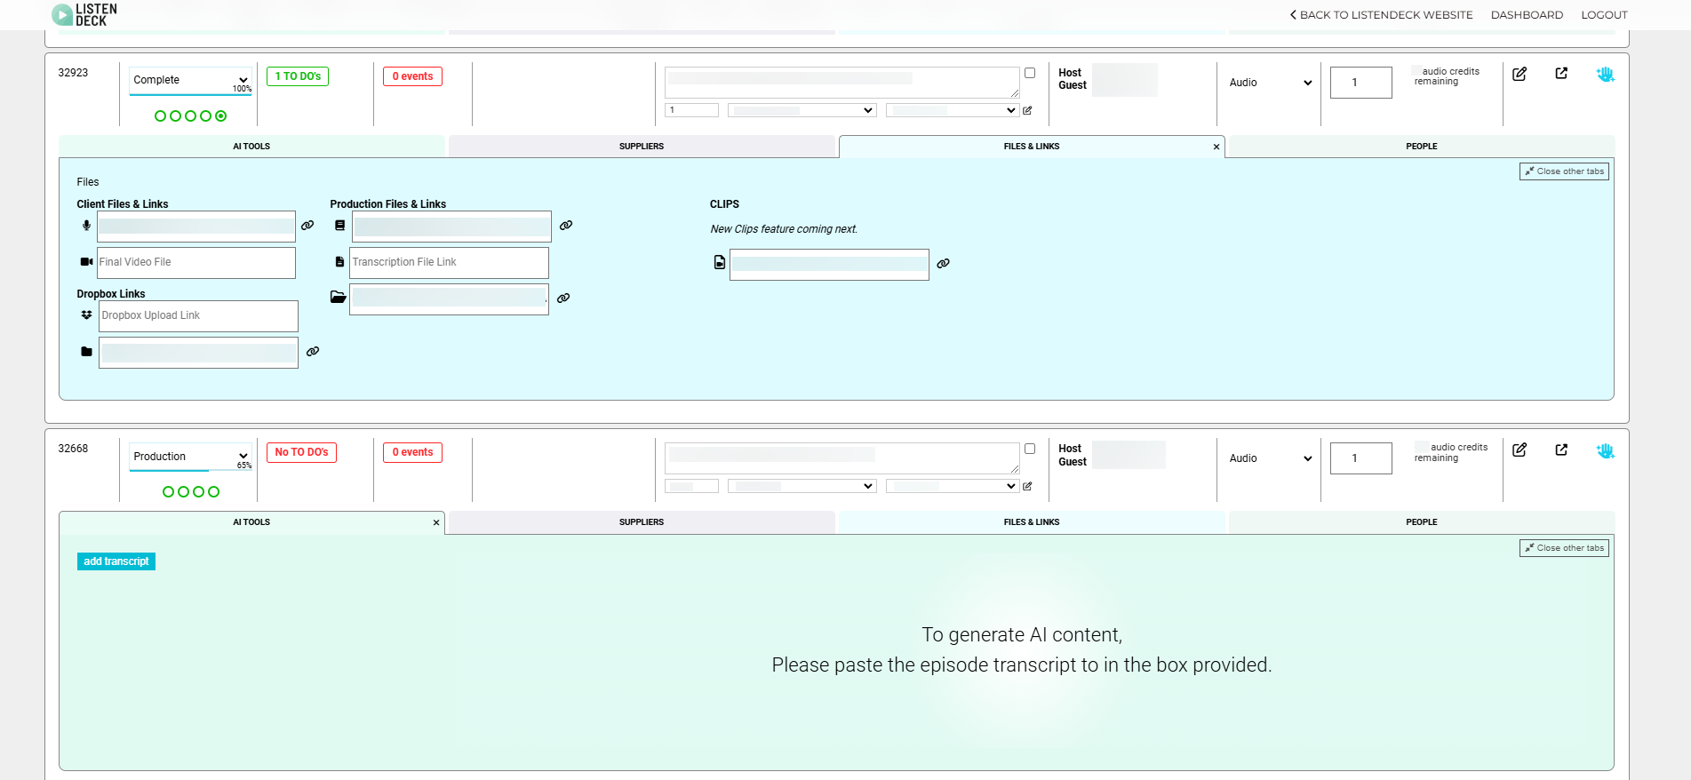The image size is (1691, 780).
Task: Tick the checkbox in episode 32668 row
Action: [1030, 449]
